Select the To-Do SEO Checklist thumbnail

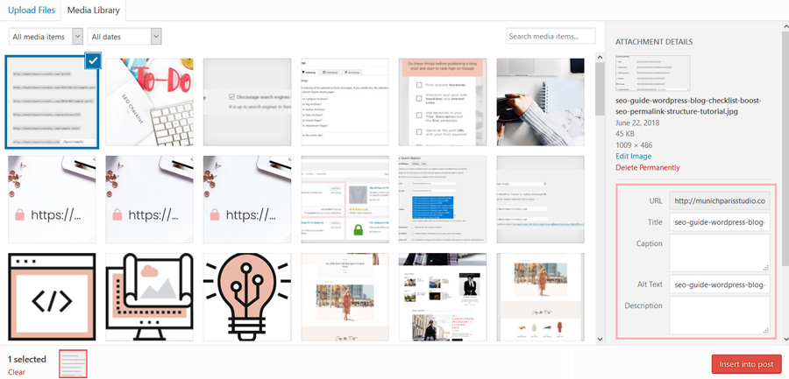pyautogui.click(x=149, y=102)
